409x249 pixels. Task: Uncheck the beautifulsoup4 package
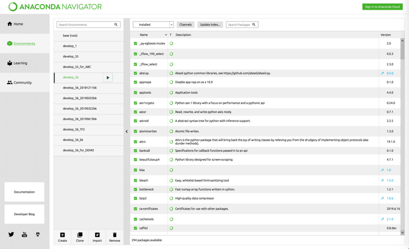pyautogui.click(x=135, y=159)
